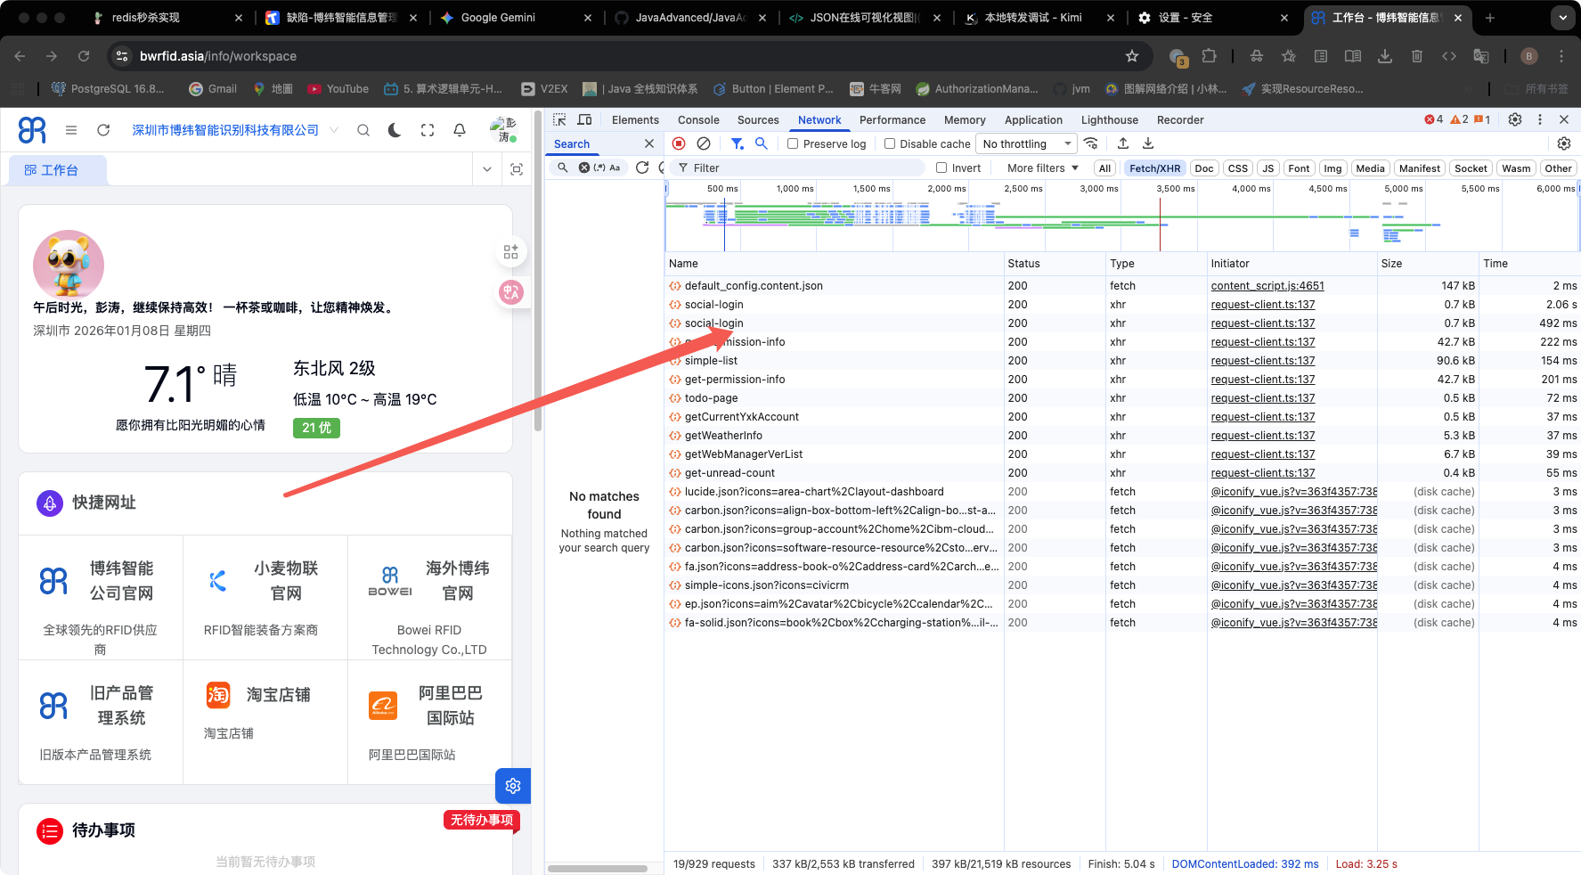Open the No throttling dropdown
1581x875 pixels.
coord(1026,144)
